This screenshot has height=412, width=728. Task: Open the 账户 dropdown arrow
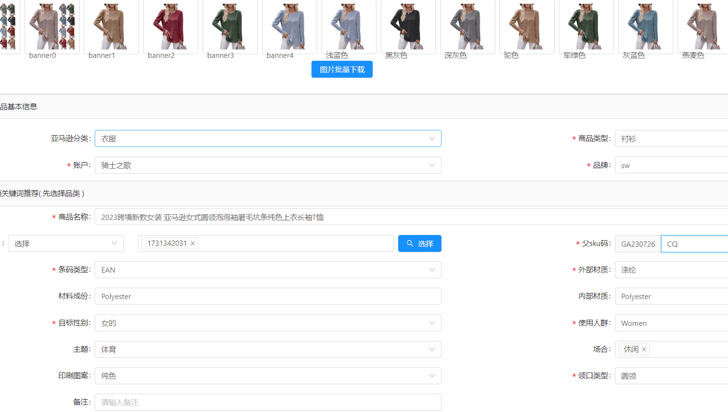pyautogui.click(x=432, y=165)
